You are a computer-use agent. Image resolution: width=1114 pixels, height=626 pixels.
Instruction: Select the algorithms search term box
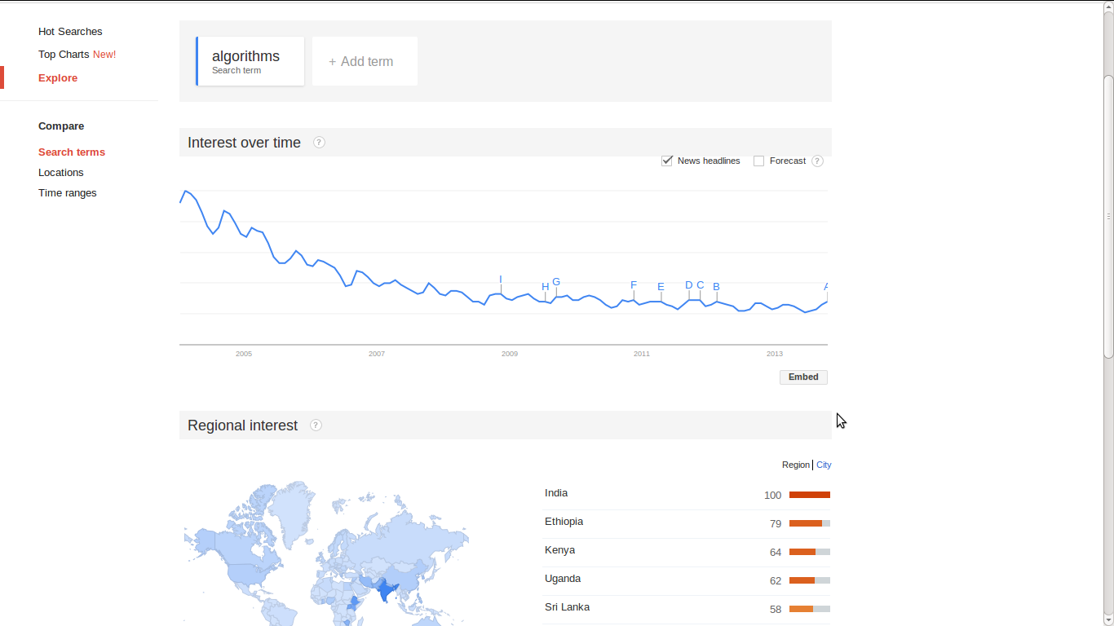pos(250,61)
